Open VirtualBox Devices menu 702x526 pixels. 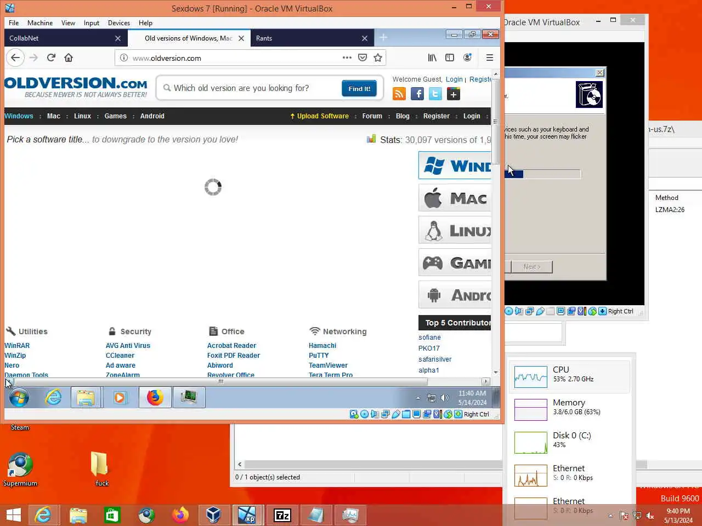point(119,23)
